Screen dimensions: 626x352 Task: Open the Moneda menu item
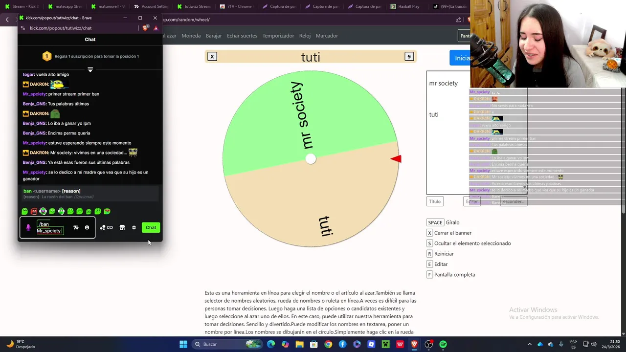[x=191, y=36]
